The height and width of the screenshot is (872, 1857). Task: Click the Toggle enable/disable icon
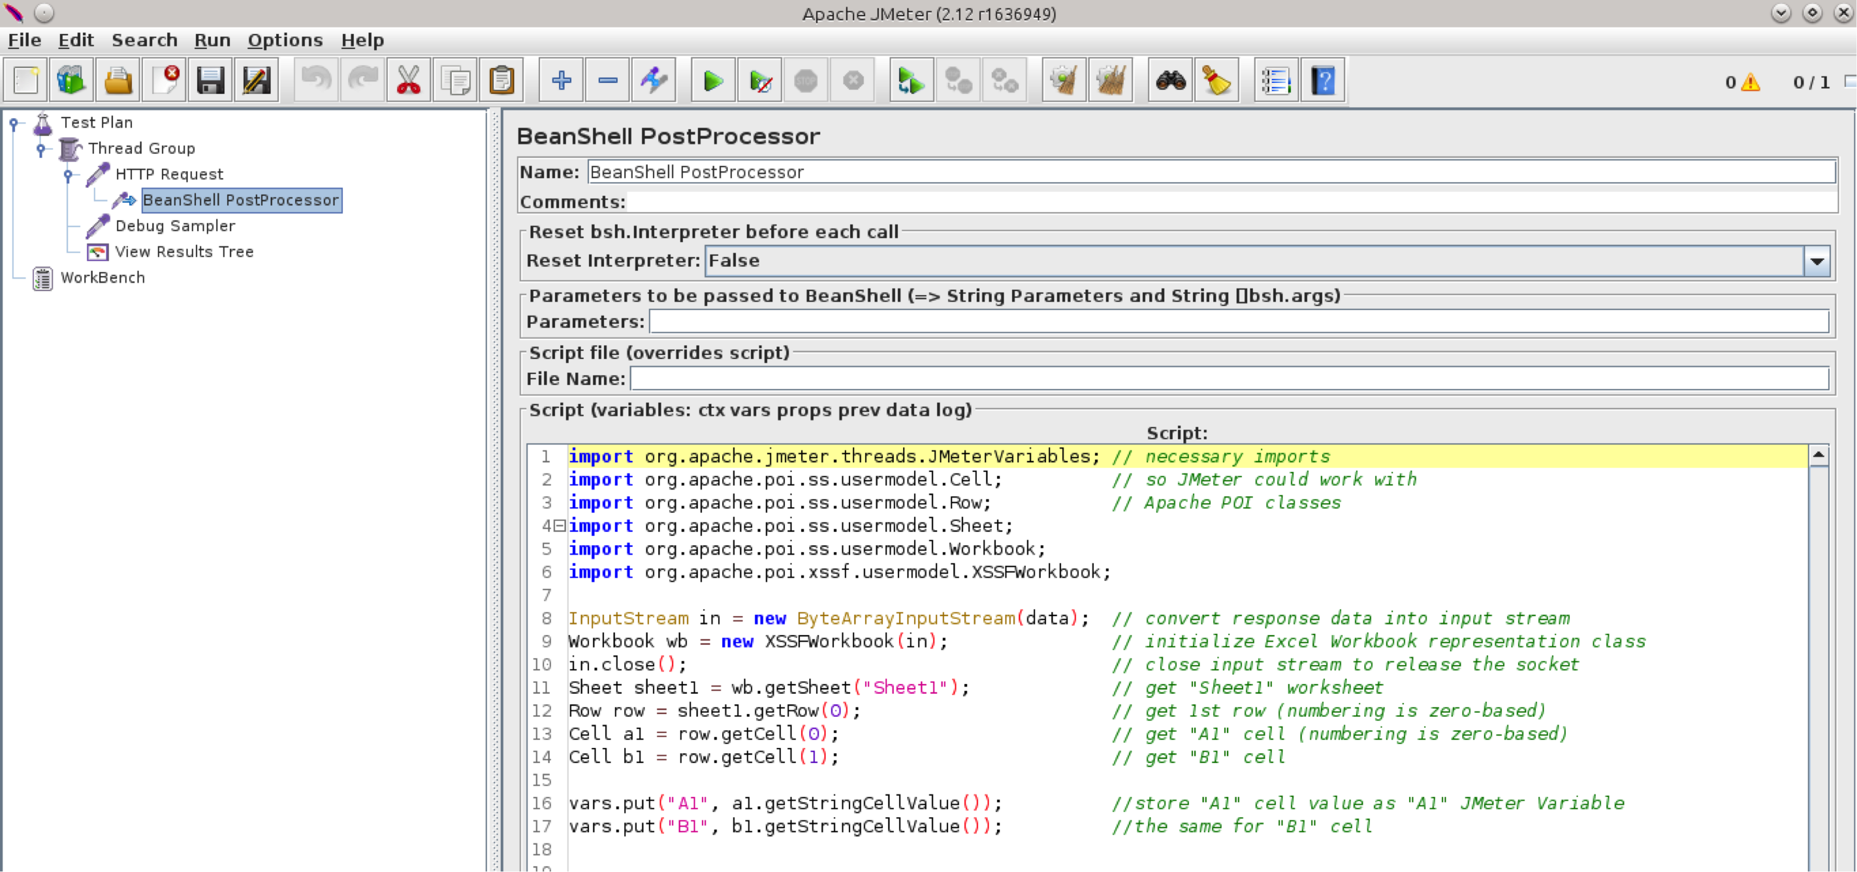[x=654, y=80]
